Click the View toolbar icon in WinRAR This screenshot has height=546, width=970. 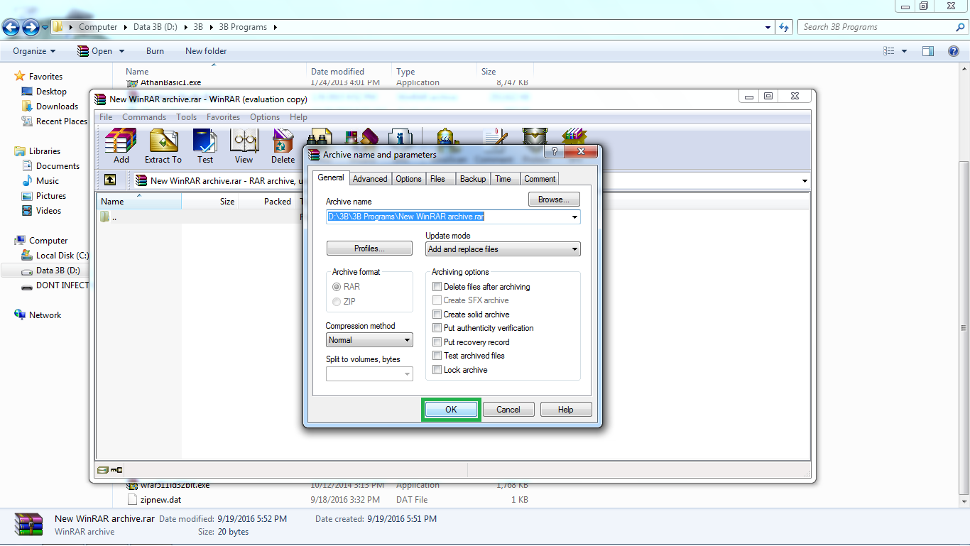point(244,146)
